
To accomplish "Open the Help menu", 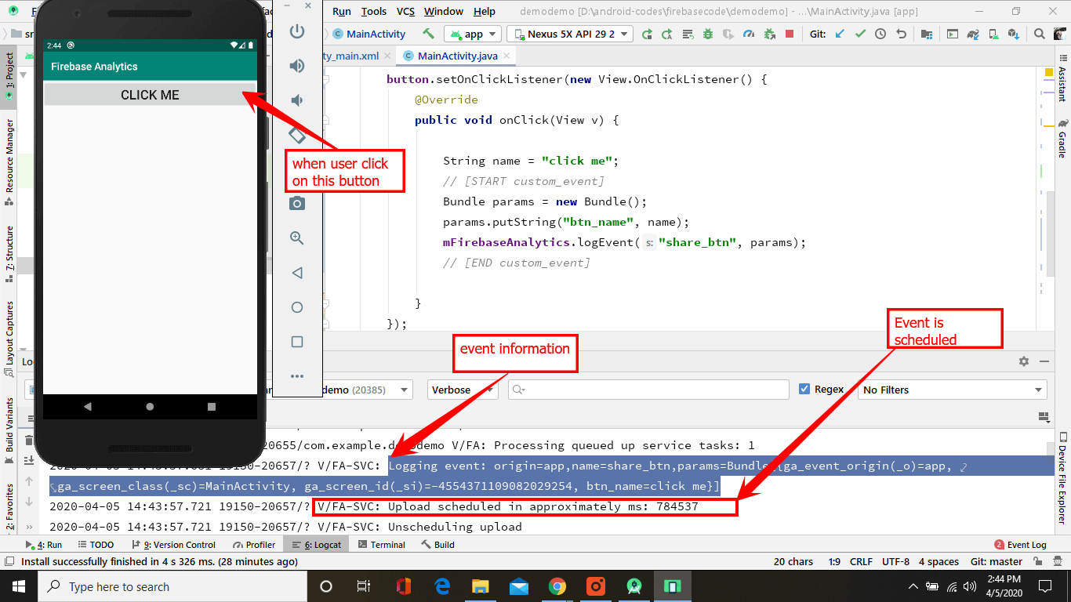I will [485, 11].
